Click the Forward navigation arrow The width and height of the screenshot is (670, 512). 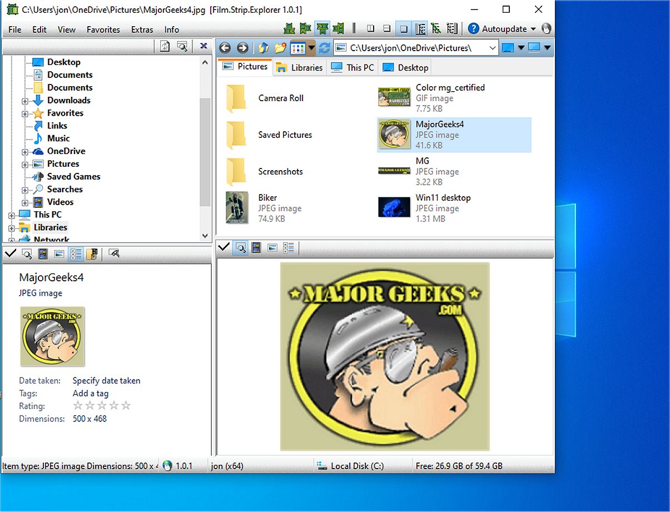242,48
